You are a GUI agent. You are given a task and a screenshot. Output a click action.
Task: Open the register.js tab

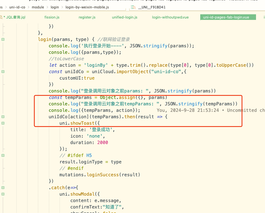(x=87, y=17)
